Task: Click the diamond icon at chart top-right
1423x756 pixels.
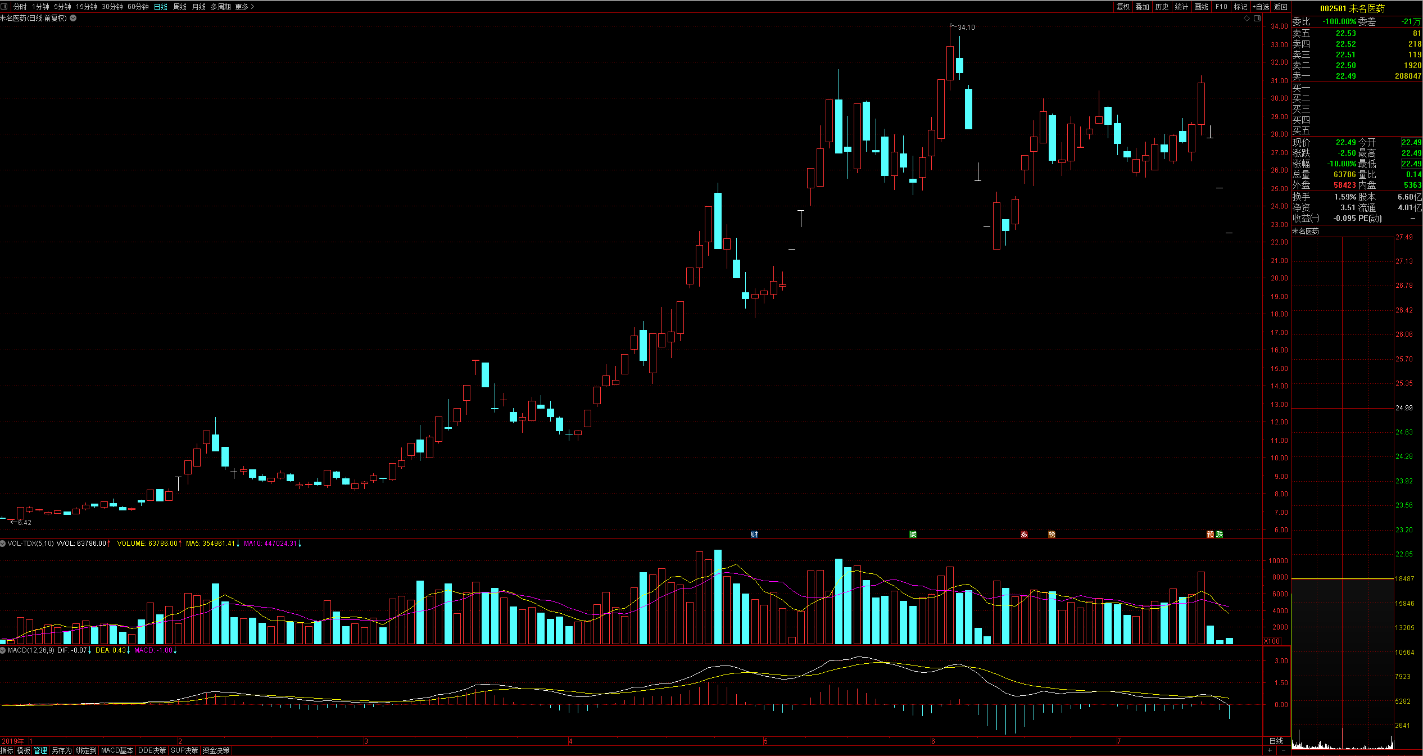Action: coord(1247,19)
